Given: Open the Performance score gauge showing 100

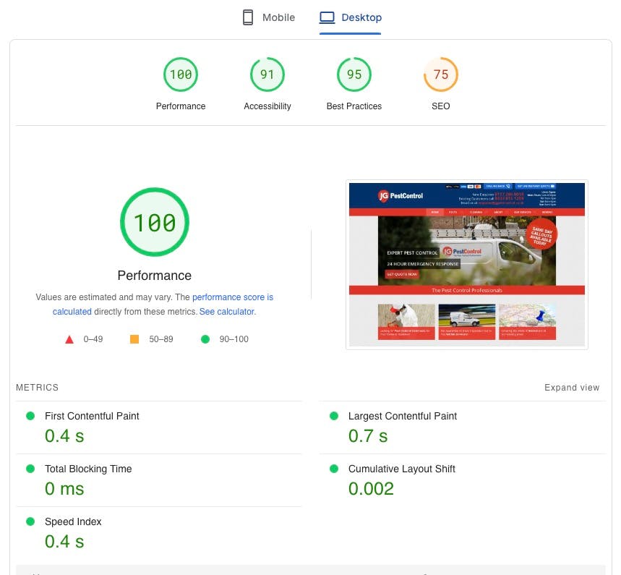Looking at the screenshot, I should coord(181,74).
